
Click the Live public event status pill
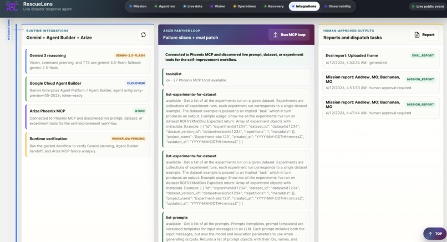pyautogui.click(x=428, y=6)
